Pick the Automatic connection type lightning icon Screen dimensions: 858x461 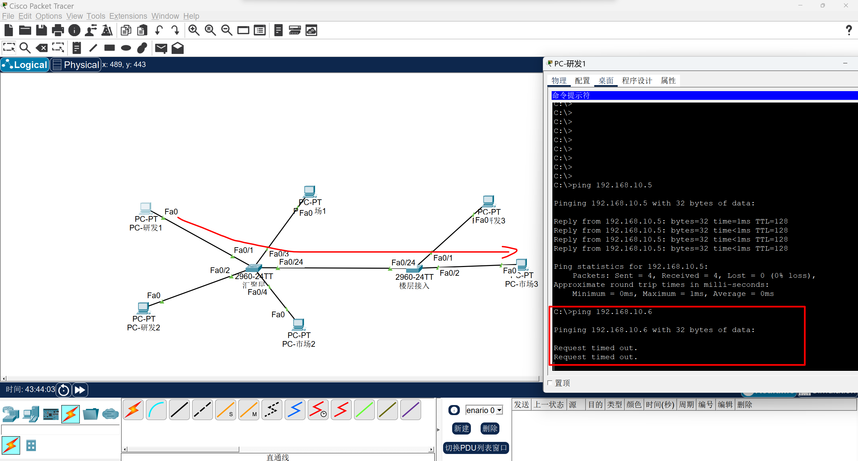click(x=133, y=410)
